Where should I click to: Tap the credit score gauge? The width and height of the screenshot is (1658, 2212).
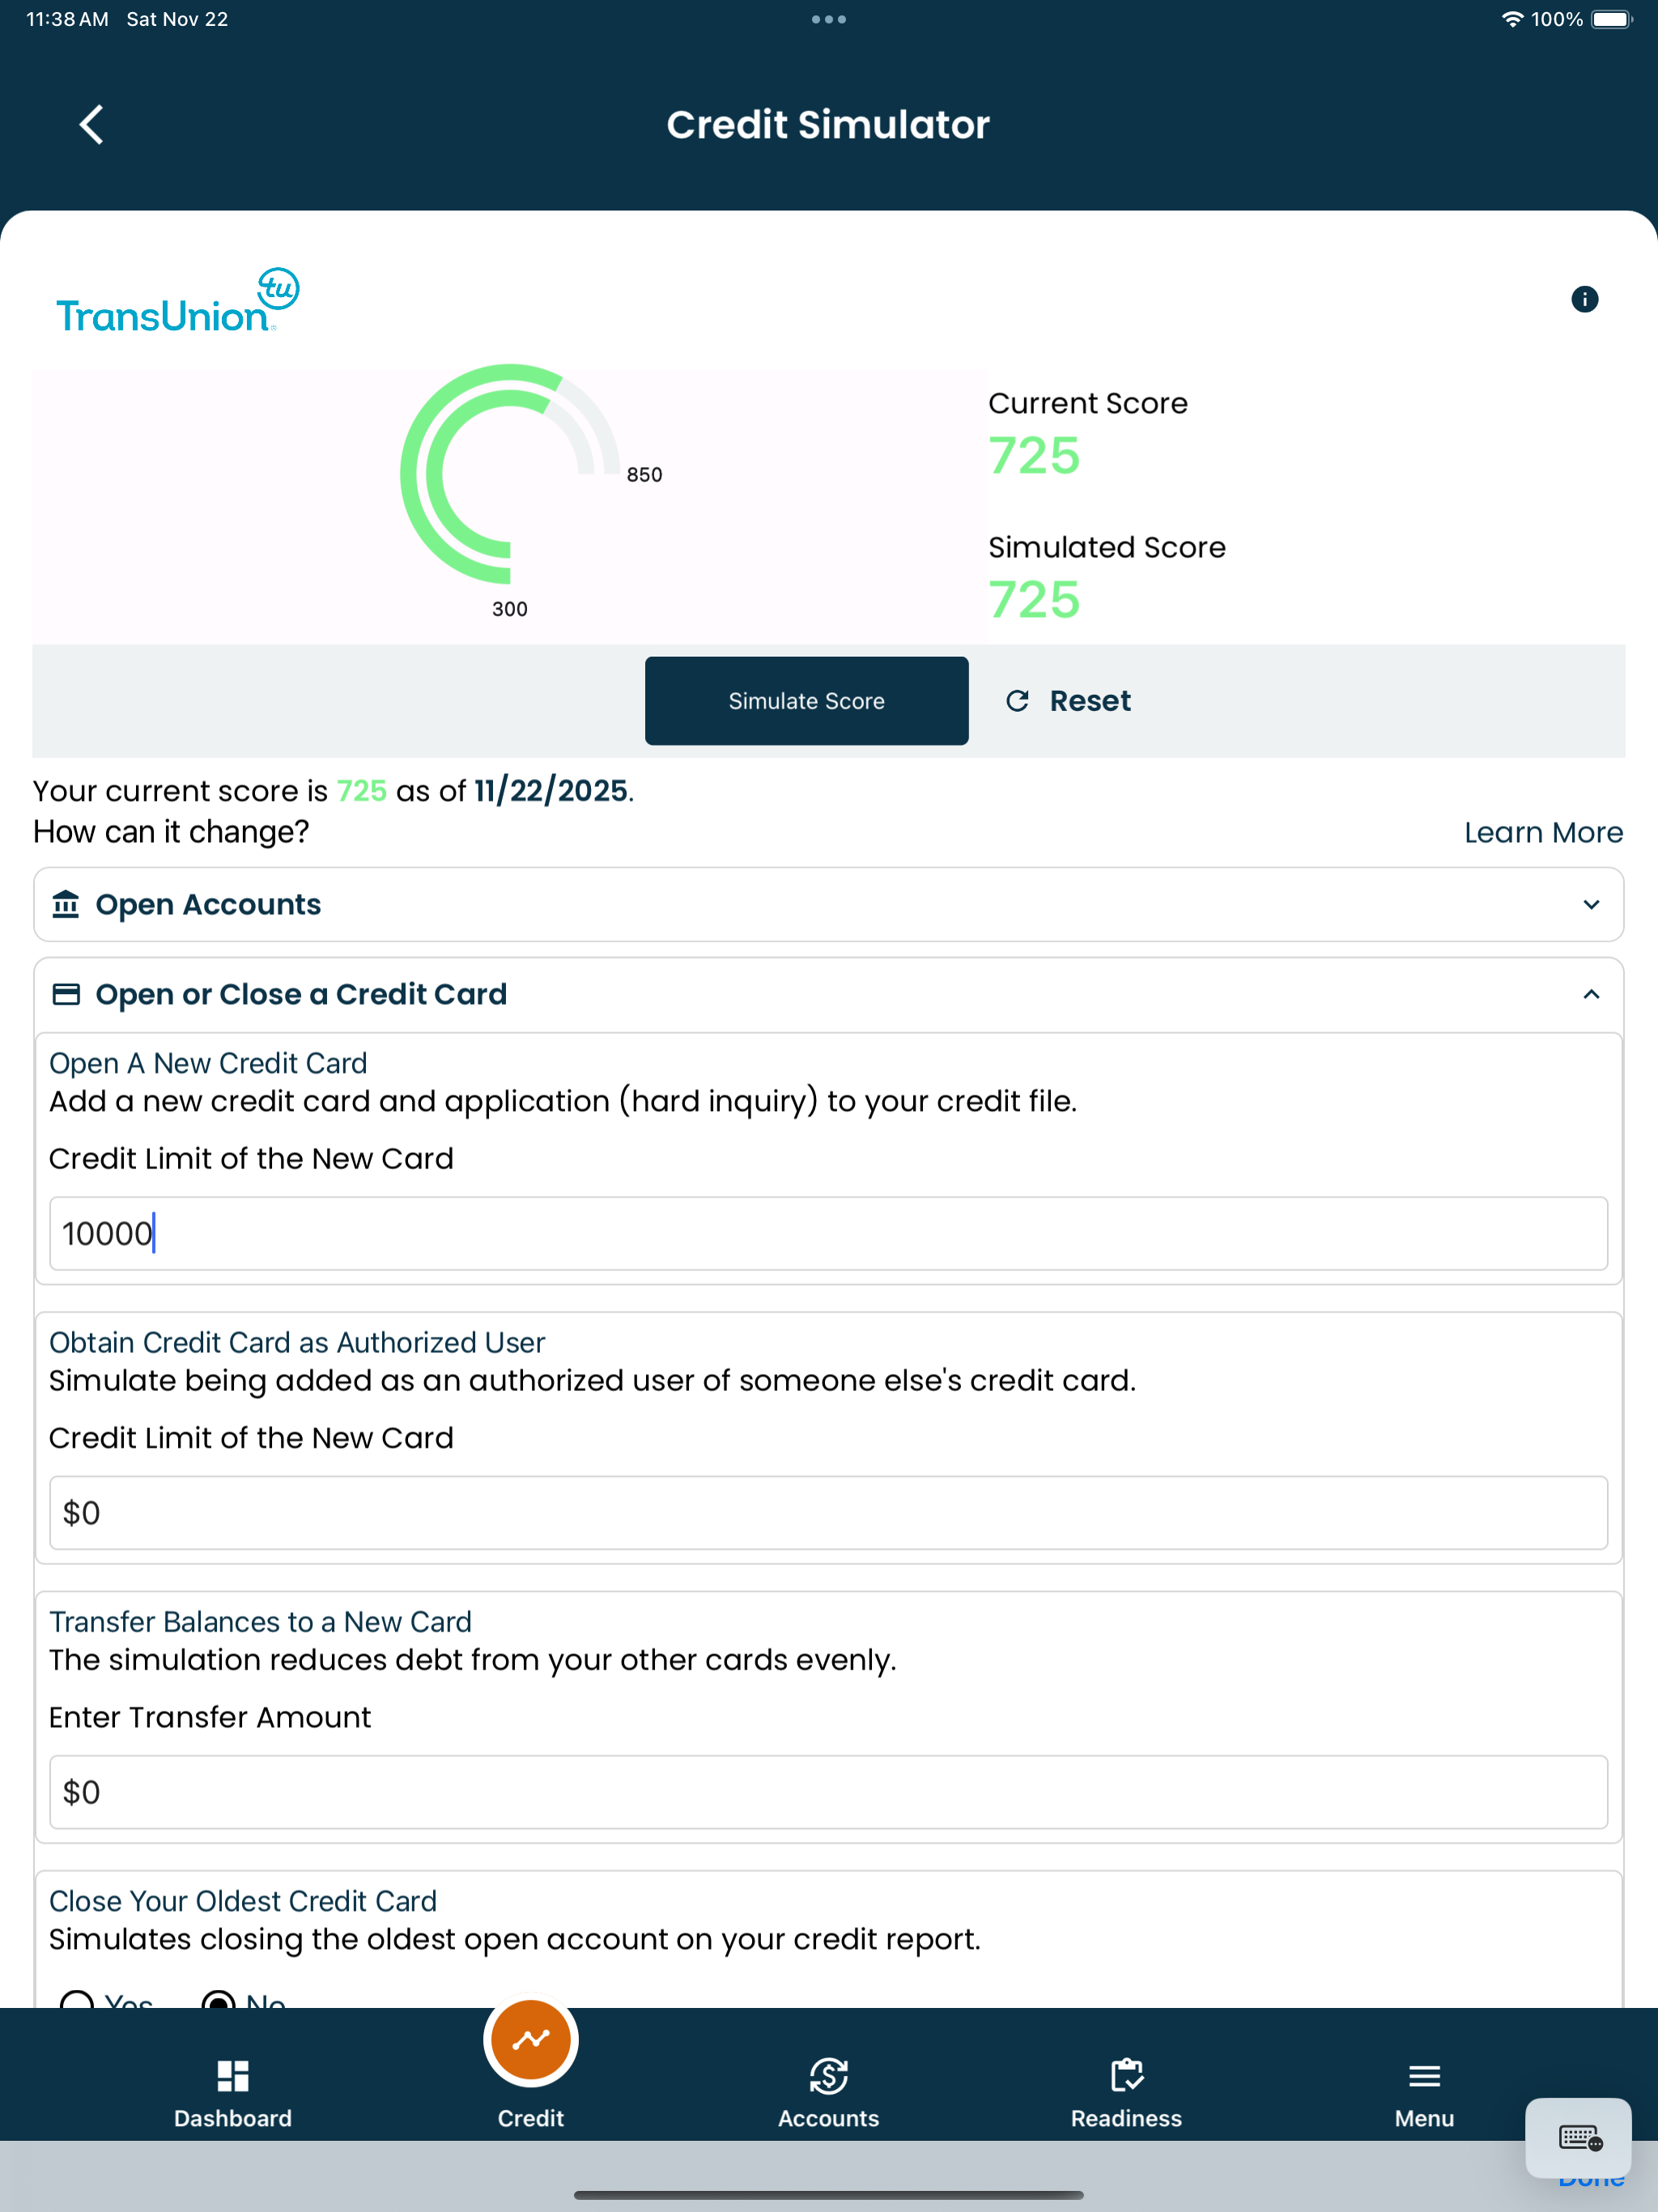point(510,474)
